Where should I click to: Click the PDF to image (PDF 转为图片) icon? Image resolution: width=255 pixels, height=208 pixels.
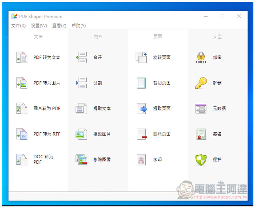(22, 83)
